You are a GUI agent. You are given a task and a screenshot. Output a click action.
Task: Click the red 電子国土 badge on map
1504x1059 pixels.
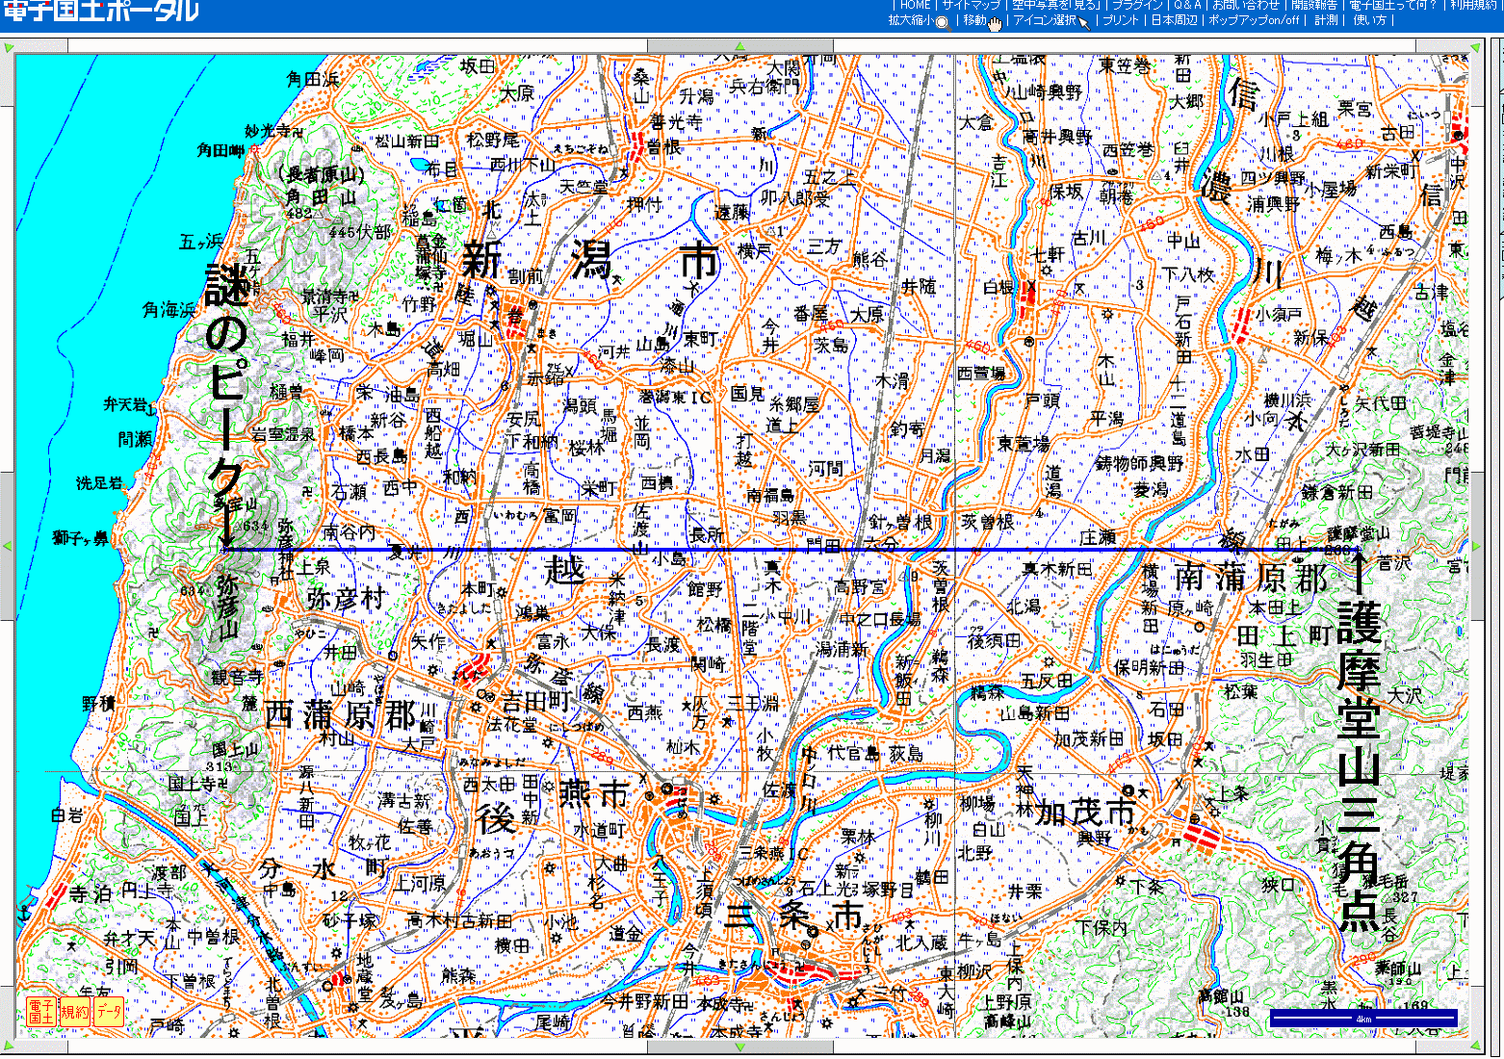tap(41, 1012)
